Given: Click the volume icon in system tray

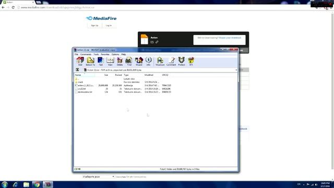Looking at the screenshot, I should (316, 184).
